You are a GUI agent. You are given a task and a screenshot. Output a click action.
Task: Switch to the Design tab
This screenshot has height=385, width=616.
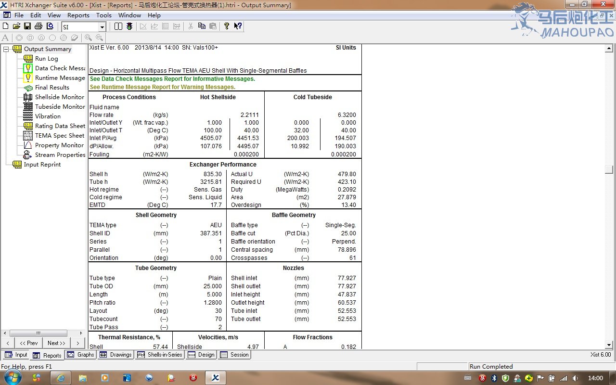click(201, 355)
